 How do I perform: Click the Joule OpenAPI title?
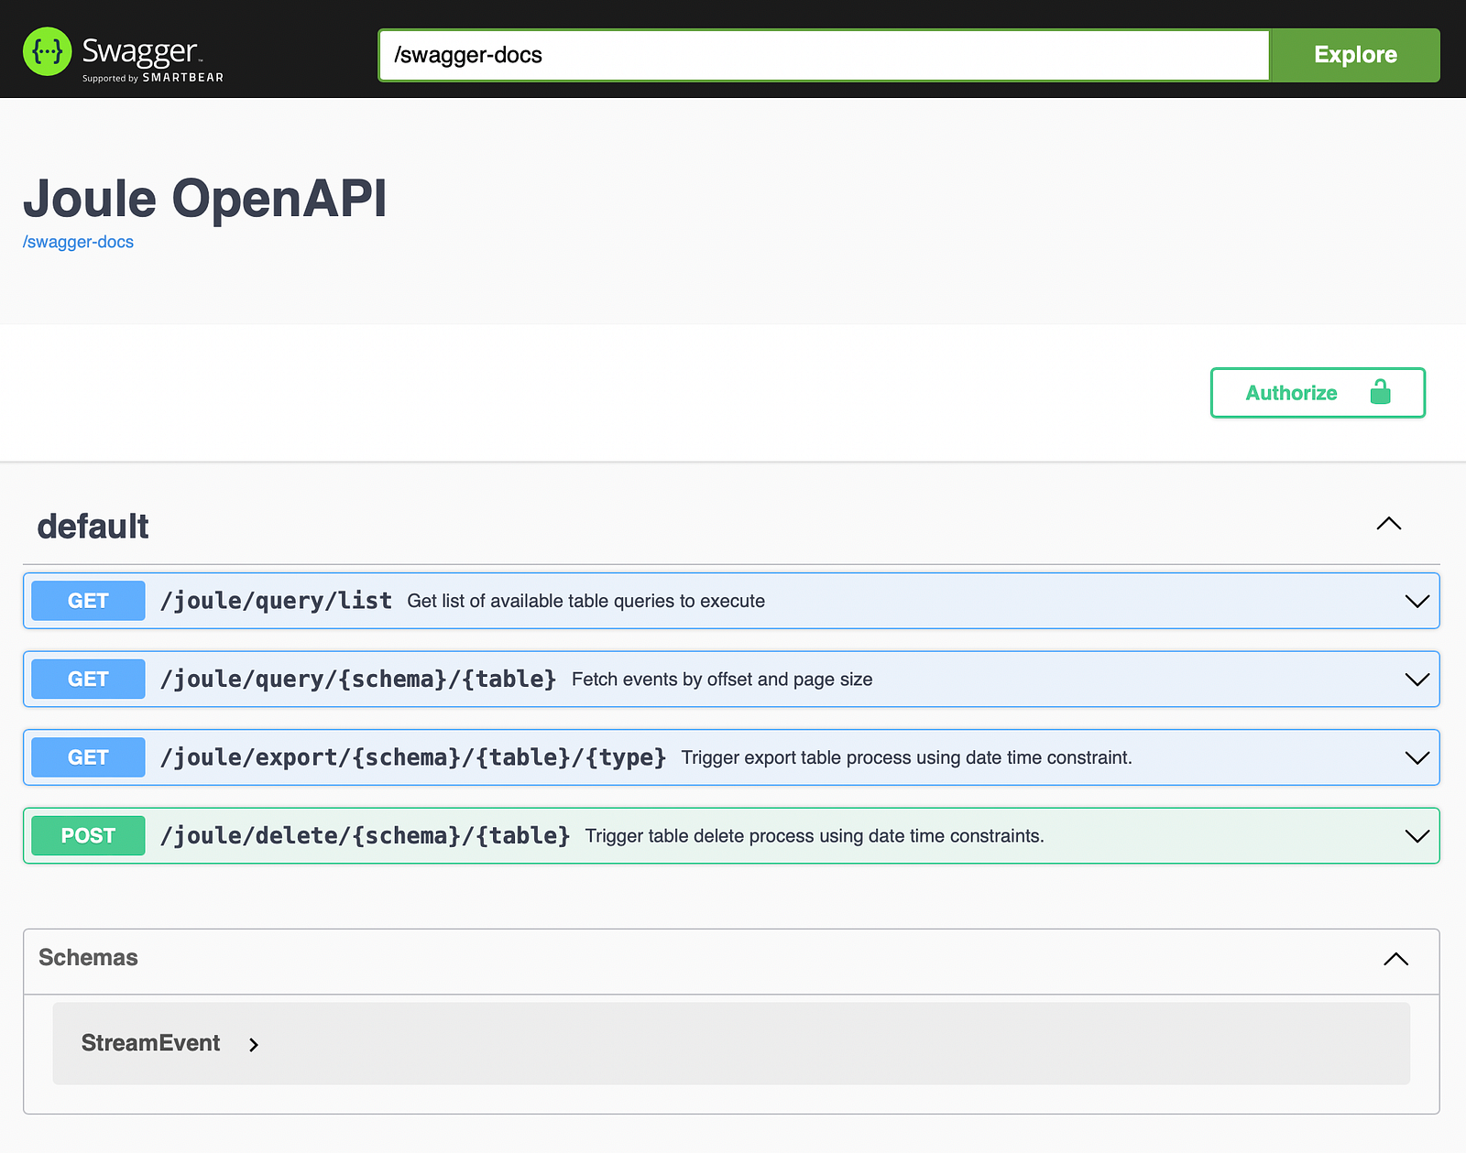[205, 199]
